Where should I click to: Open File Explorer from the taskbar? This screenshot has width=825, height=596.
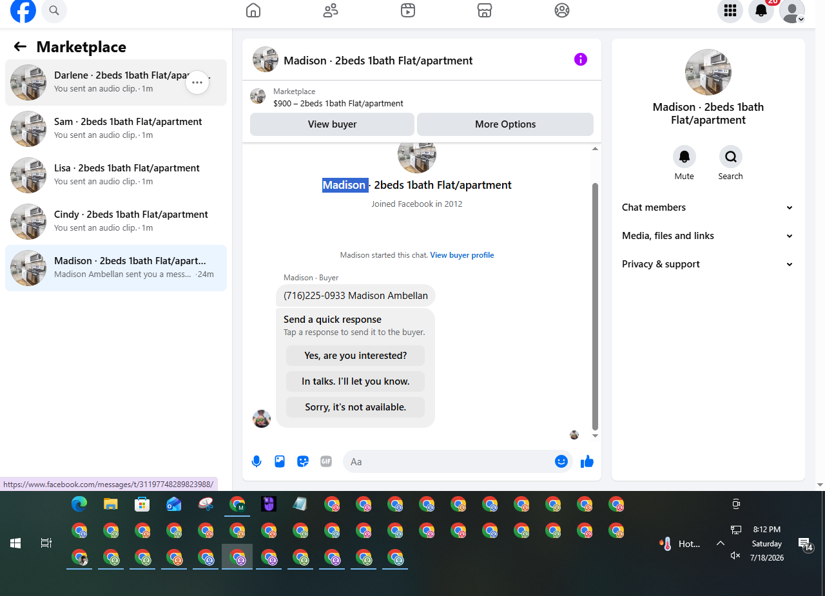pyautogui.click(x=111, y=505)
